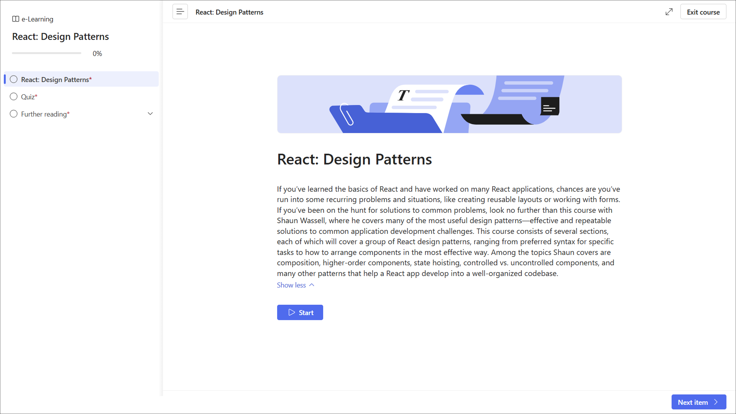
Task: Click the arrow icon in Next item
Action: tap(716, 402)
